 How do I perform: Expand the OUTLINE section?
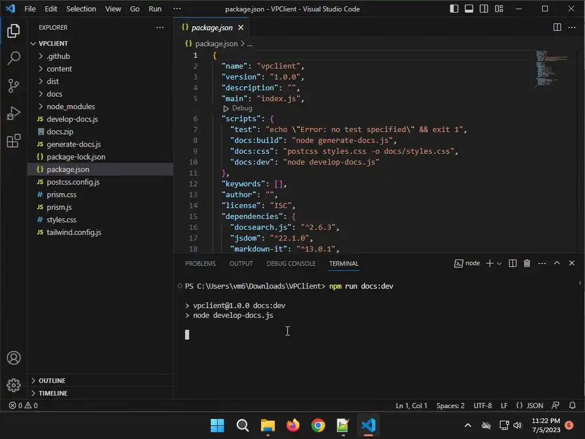pyautogui.click(x=101, y=380)
